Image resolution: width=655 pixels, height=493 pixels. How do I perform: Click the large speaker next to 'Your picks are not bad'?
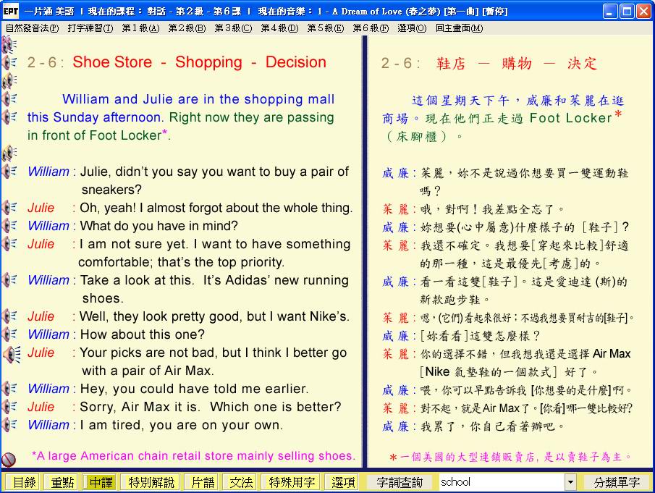(11, 353)
